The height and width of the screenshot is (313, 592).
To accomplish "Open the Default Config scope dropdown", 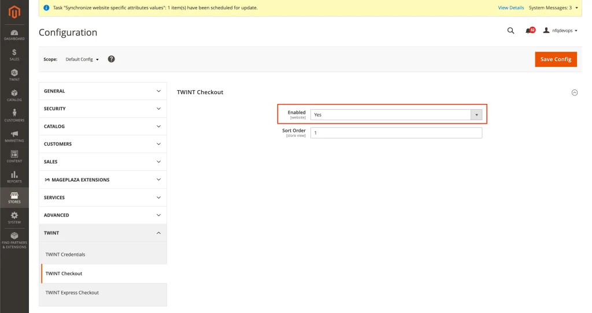I will pyautogui.click(x=82, y=59).
